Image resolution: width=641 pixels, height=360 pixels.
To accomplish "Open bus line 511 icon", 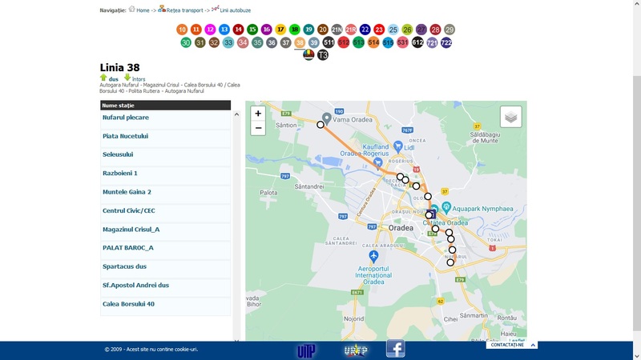I will tap(329, 42).
